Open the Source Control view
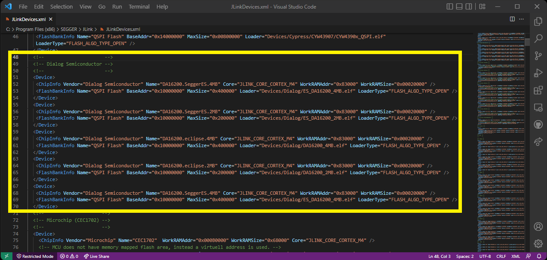Viewport: 547px width, 260px height. (538, 56)
